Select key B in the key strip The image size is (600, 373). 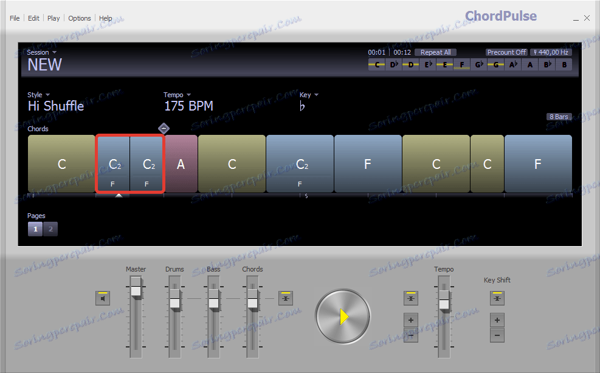pos(564,64)
